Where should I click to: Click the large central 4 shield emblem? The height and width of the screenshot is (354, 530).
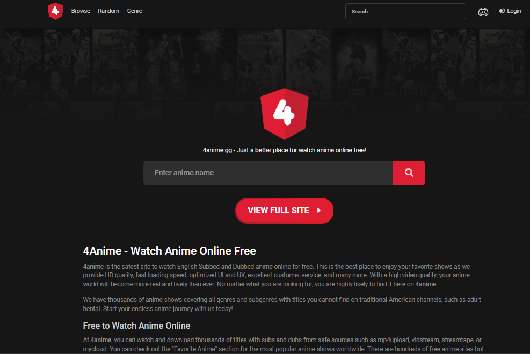tap(284, 114)
